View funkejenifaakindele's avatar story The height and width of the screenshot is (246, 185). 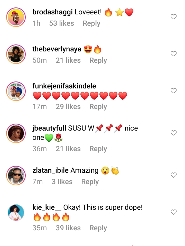pos(16,91)
